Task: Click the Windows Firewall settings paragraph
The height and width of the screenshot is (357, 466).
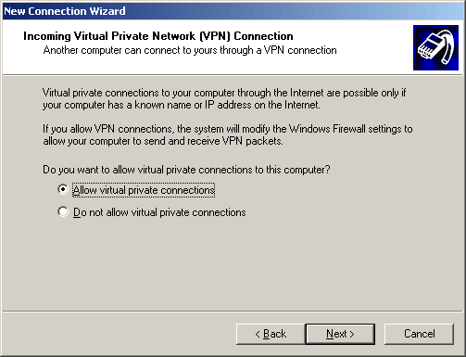Action: point(228,134)
